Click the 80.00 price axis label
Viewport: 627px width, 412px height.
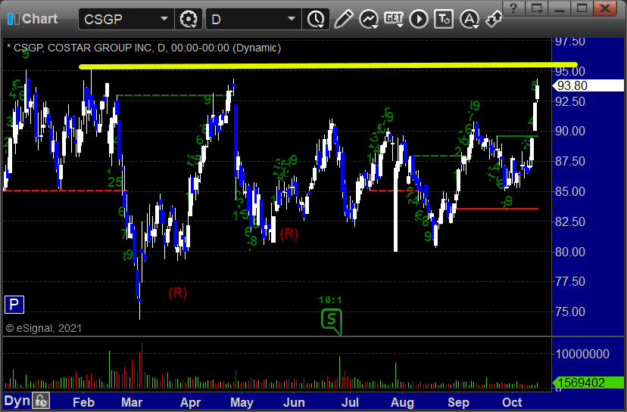pyautogui.click(x=570, y=252)
